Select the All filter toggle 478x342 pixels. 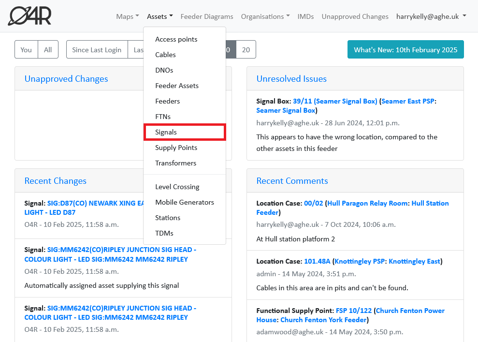tap(48, 49)
